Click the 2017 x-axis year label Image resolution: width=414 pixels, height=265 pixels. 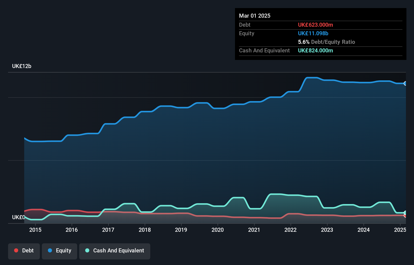click(108, 230)
